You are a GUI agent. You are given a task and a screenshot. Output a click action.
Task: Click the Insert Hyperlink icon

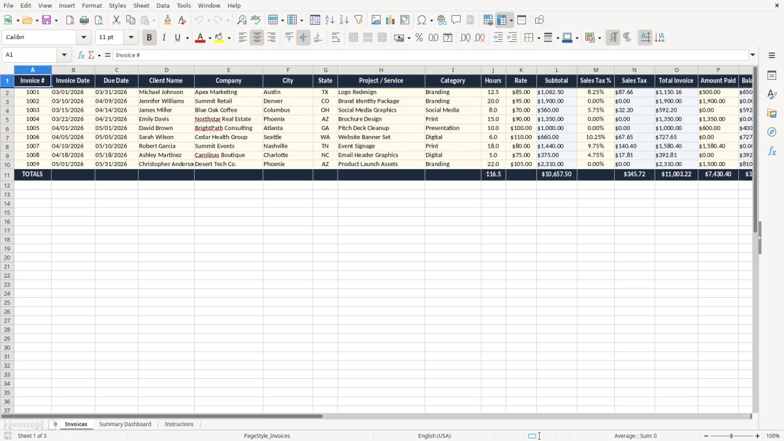click(x=442, y=20)
